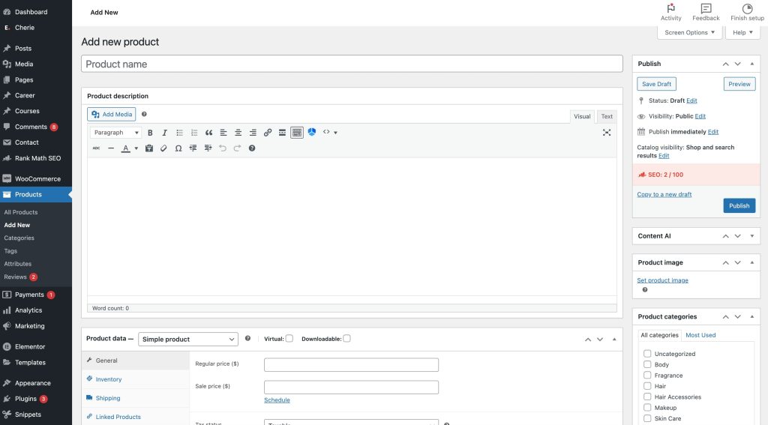Apply italic formatting in description editor
The image size is (768, 425).
(164, 133)
